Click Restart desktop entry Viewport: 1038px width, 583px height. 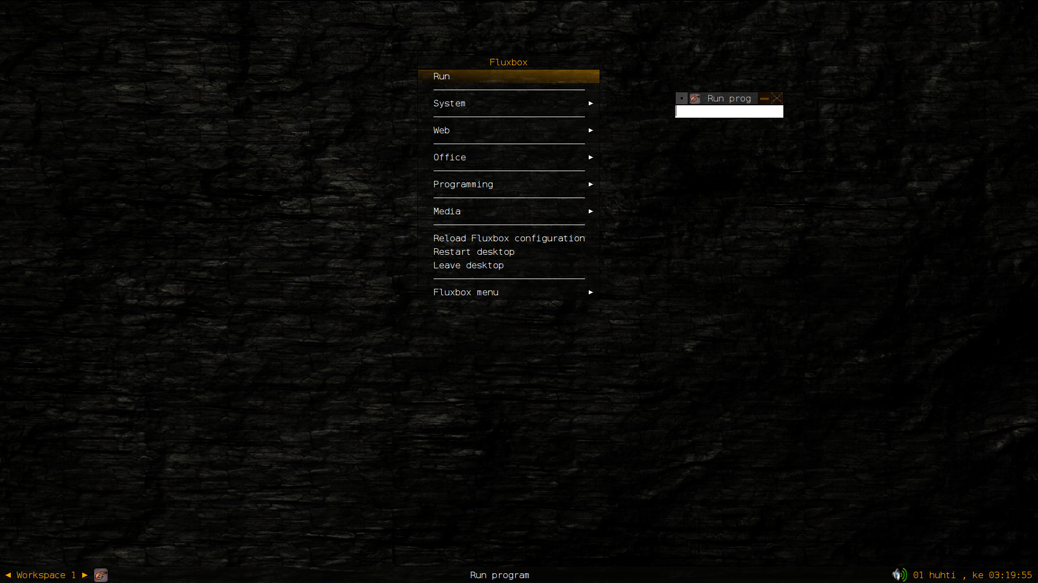(x=508, y=252)
